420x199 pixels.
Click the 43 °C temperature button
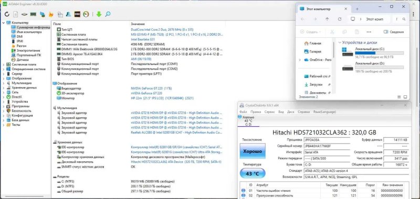point(253,174)
